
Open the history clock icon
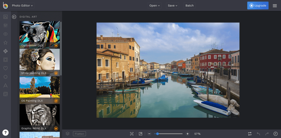[275, 134]
